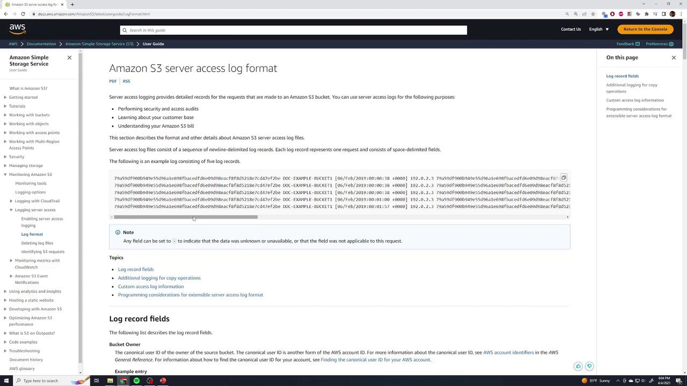This screenshot has width=687, height=386.
Task: Open the PowerPoint app in the taskbar
Action: tap(163, 381)
